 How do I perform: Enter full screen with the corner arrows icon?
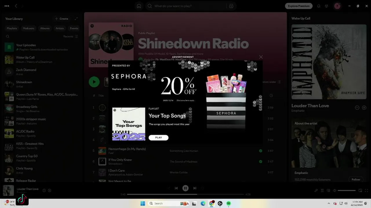point(366,190)
